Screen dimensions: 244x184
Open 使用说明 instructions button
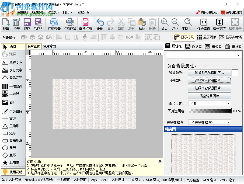13,172
